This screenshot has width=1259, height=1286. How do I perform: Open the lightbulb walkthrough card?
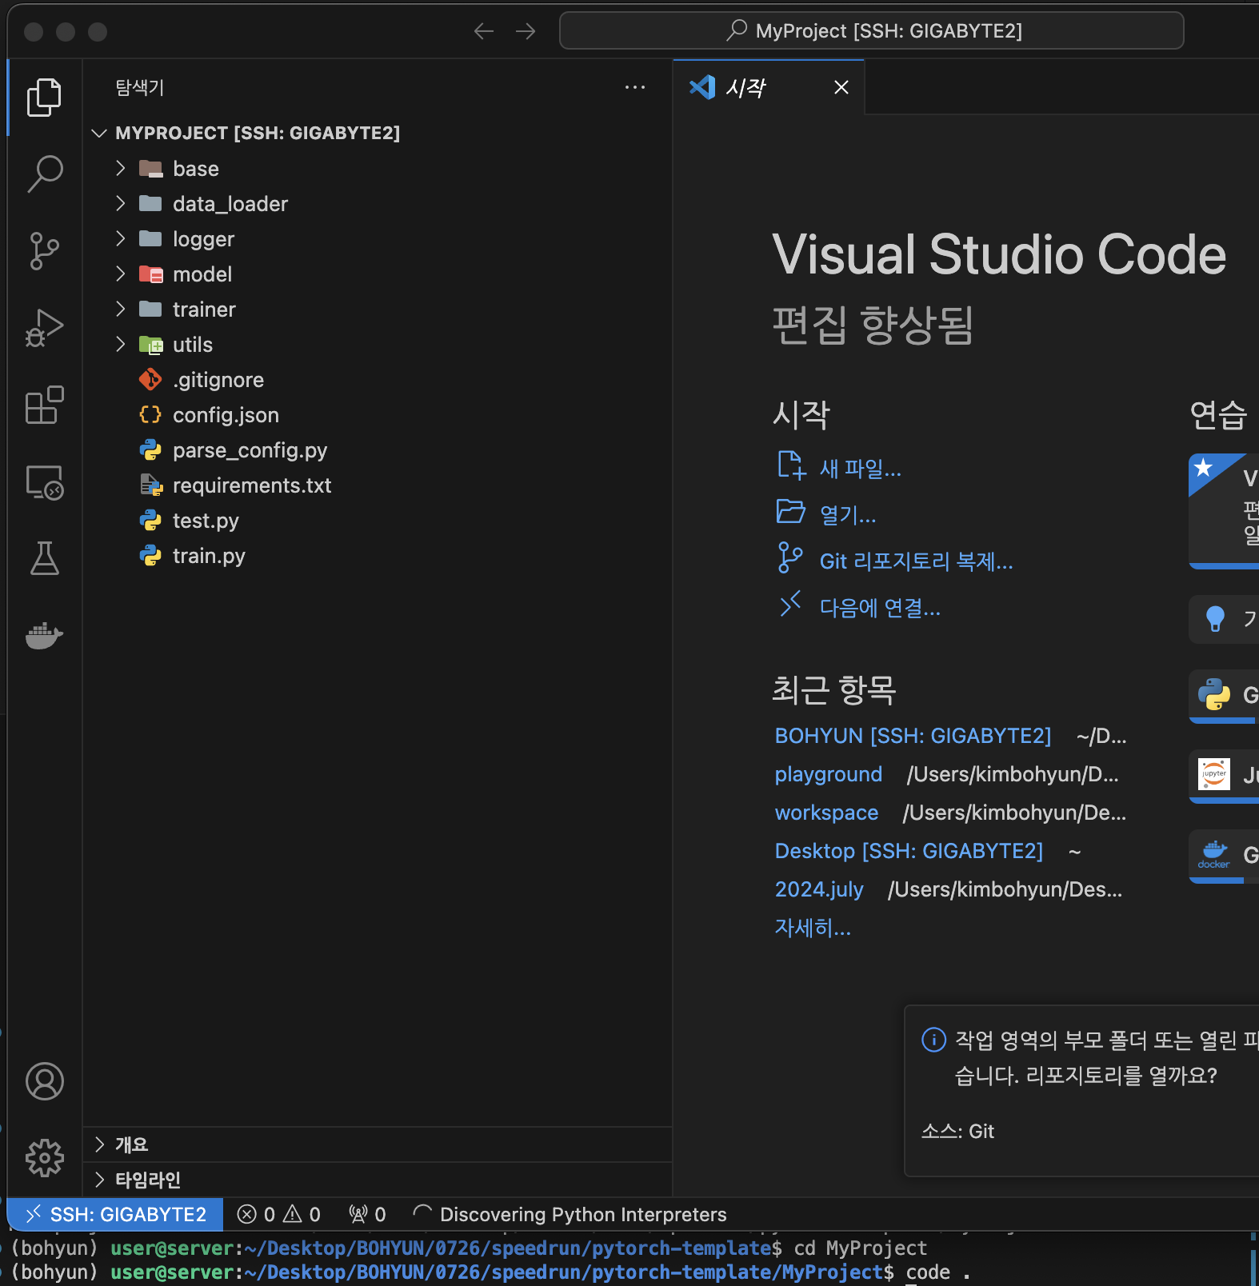pyautogui.click(x=1224, y=619)
